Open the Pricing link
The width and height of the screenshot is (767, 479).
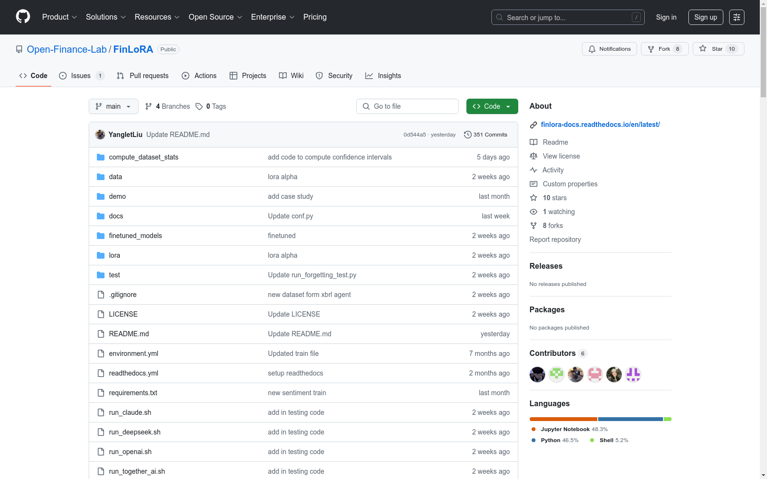pyautogui.click(x=315, y=17)
